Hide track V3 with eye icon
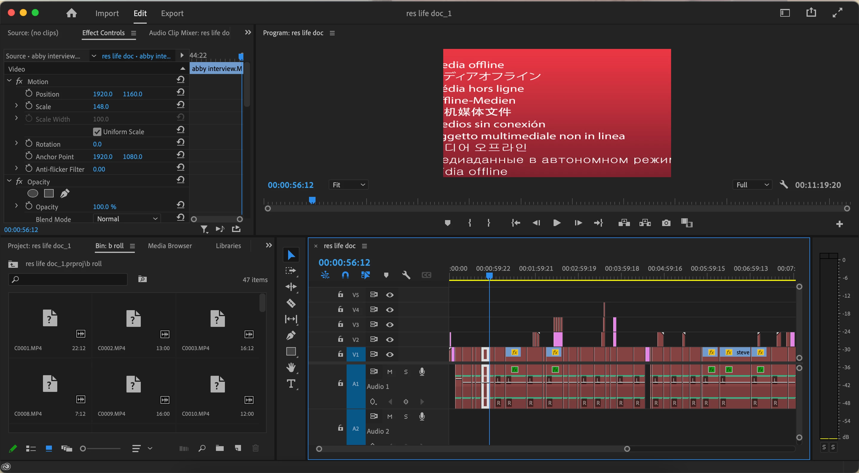Screen dimensions: 859x473 tap(390, 325)
